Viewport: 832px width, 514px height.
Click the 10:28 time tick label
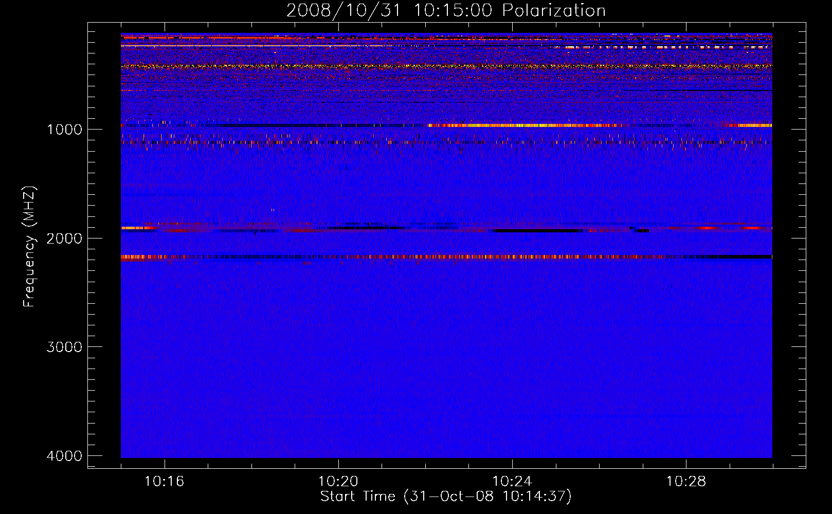coord(686,482)
